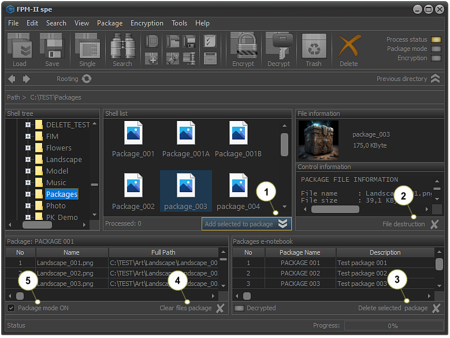Viewport: 450px width, 338px height.
Task: Click the Previous directory double-chevron icon
Action: [435, 79]
